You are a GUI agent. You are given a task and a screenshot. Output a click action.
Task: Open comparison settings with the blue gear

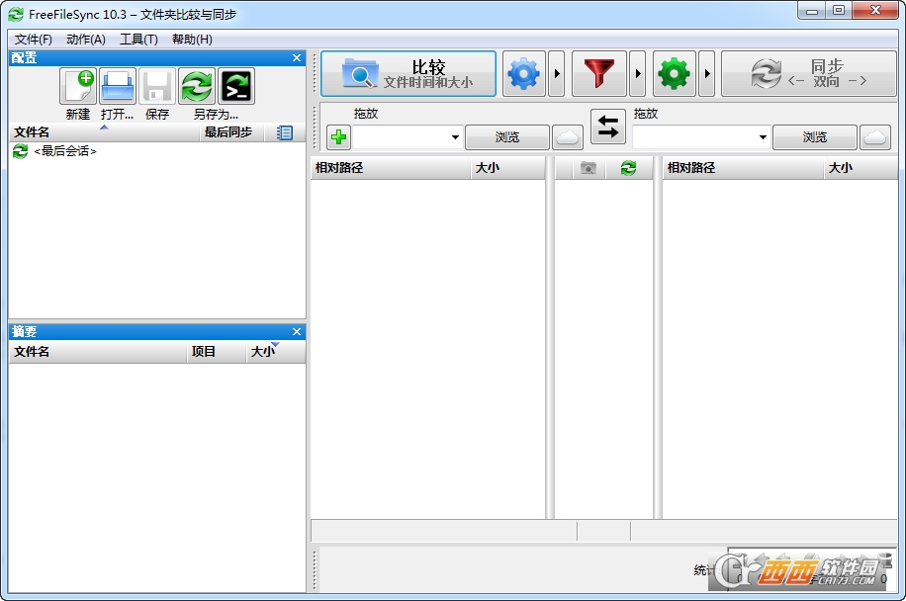[x=524, y=74]
